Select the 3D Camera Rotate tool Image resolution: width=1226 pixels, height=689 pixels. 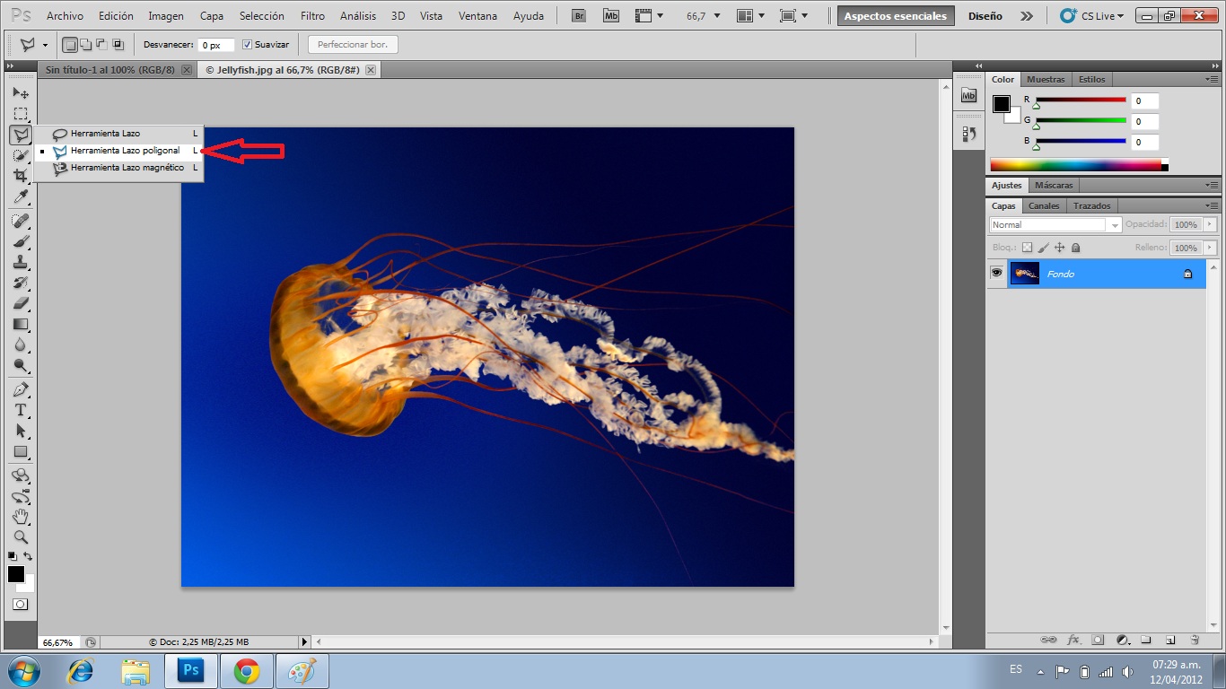20,496
